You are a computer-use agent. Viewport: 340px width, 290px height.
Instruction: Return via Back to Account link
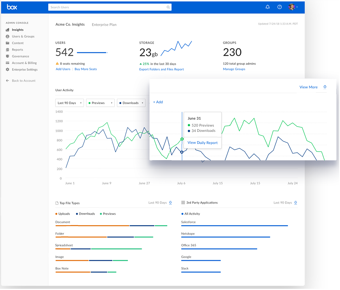(24, 81)
